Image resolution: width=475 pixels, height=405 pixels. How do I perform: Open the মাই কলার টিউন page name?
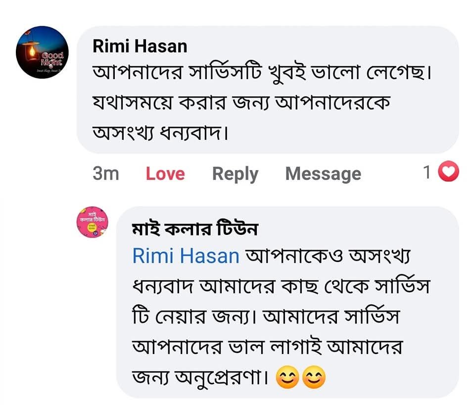(195, 229)
